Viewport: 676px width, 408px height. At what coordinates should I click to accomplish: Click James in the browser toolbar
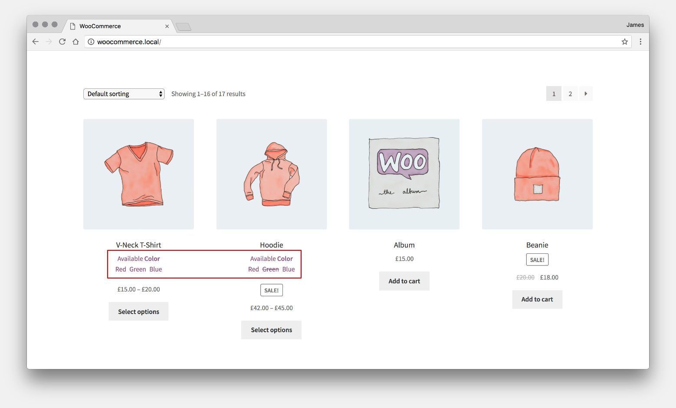[x=635, y=25]
